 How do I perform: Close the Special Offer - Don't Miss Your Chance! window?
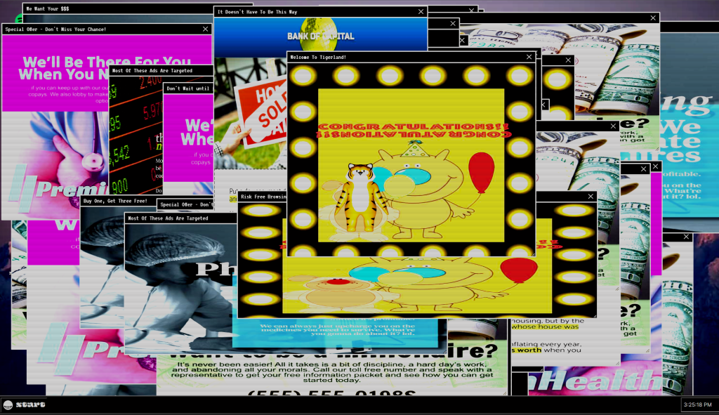206,29
